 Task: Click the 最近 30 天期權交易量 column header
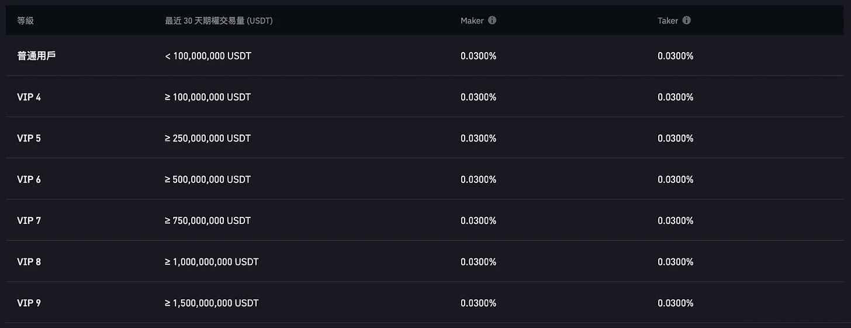(x=219, y=21)
